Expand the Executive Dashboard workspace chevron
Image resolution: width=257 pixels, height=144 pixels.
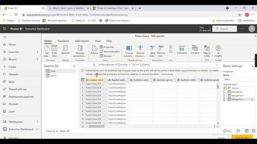37,129
